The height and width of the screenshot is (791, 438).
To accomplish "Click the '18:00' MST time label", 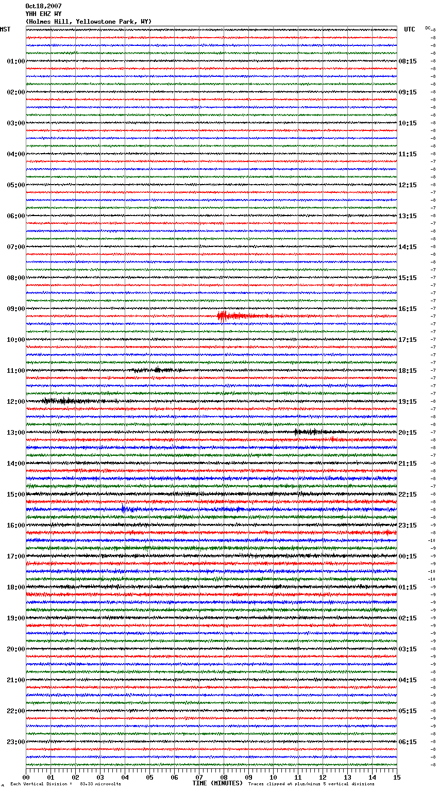I will (x=16, y=587).
